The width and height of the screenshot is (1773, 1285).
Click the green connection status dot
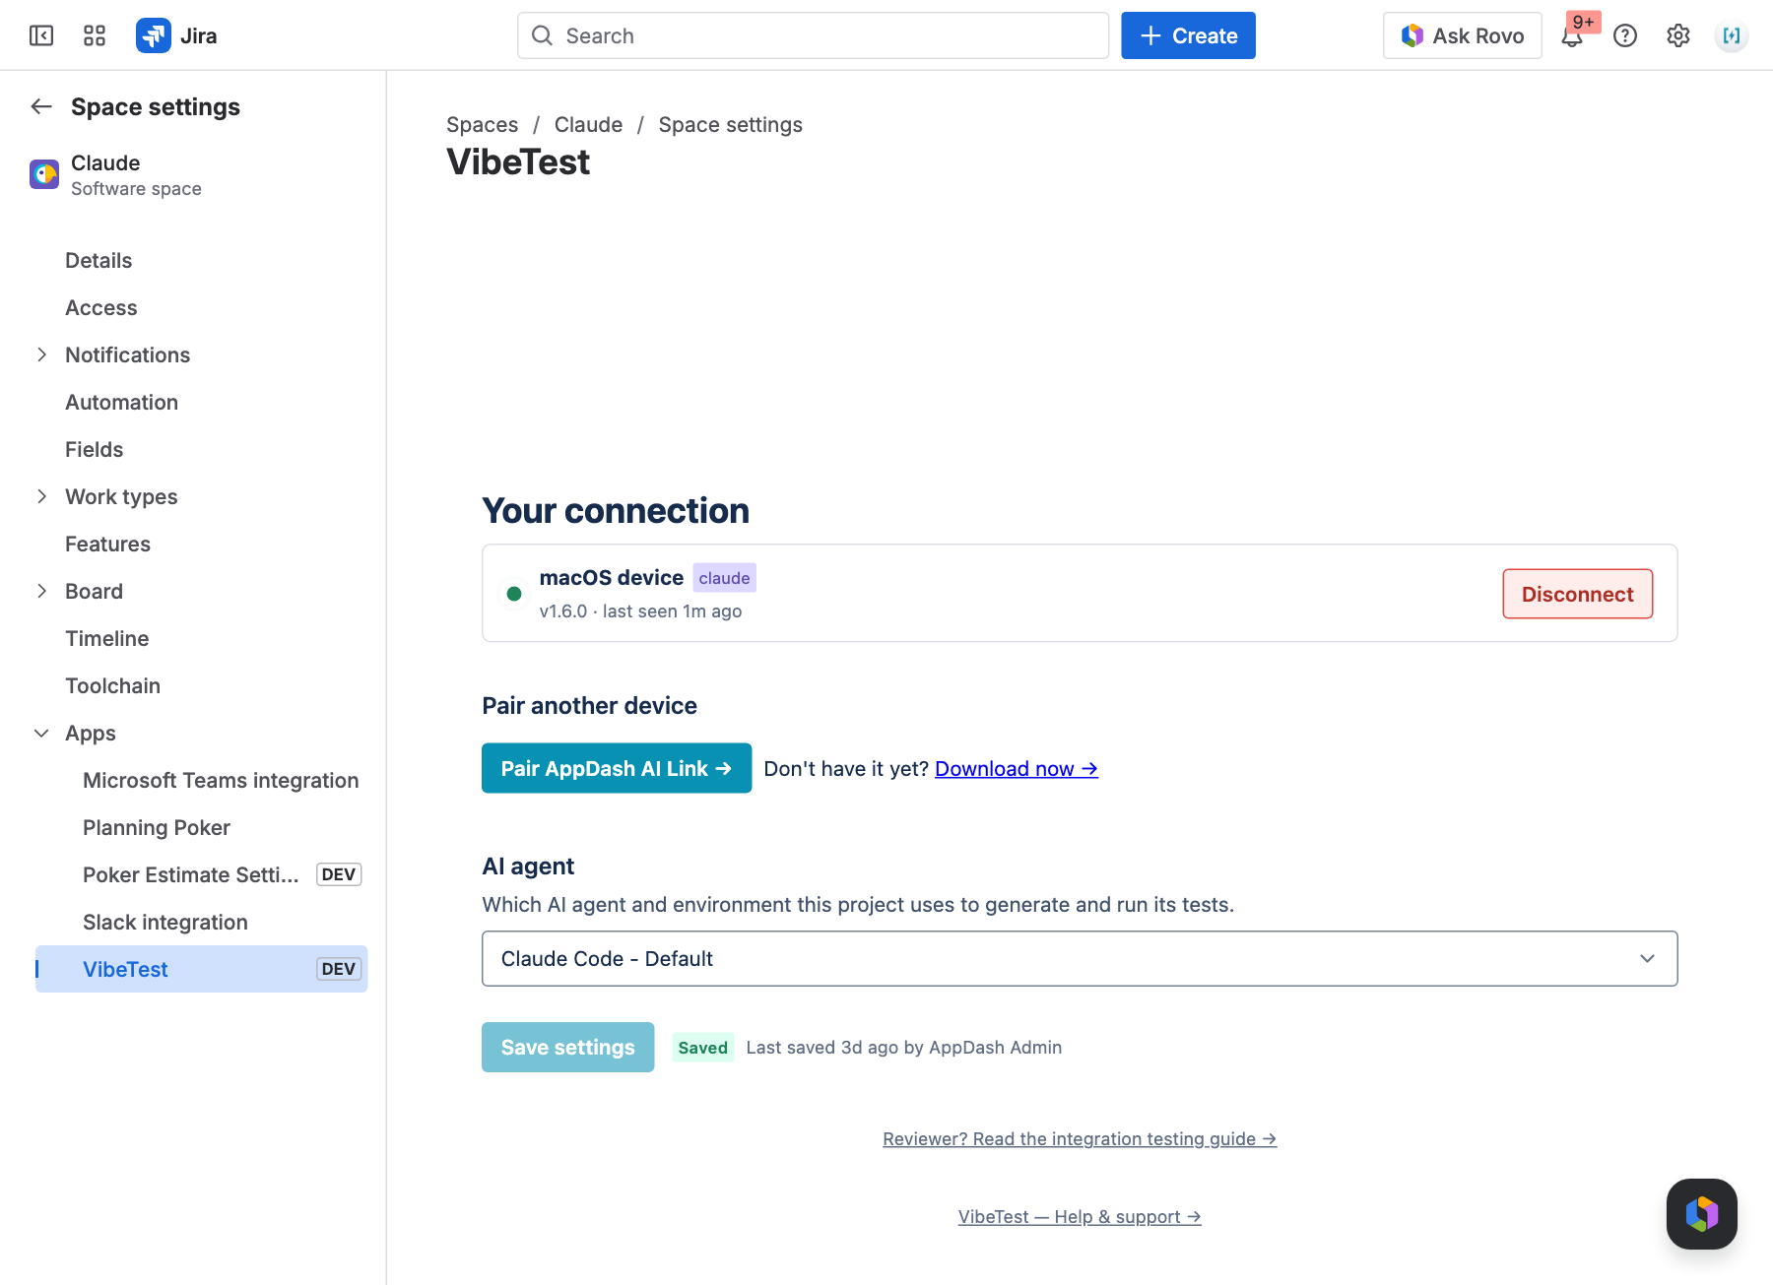tap(514, 594)
